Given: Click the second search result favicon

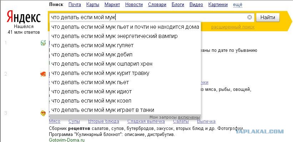Looking at the screenshot, I should tap(43, 74).
